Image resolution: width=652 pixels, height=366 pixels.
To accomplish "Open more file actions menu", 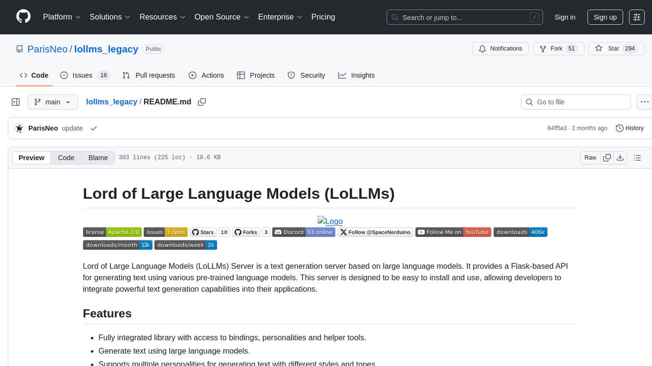I will [x=645, y=102].
